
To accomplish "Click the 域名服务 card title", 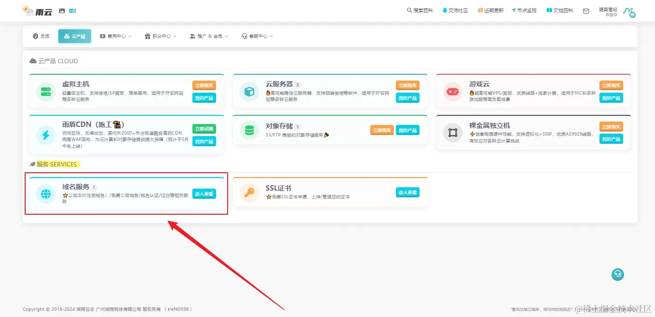I will pos(76,187).
